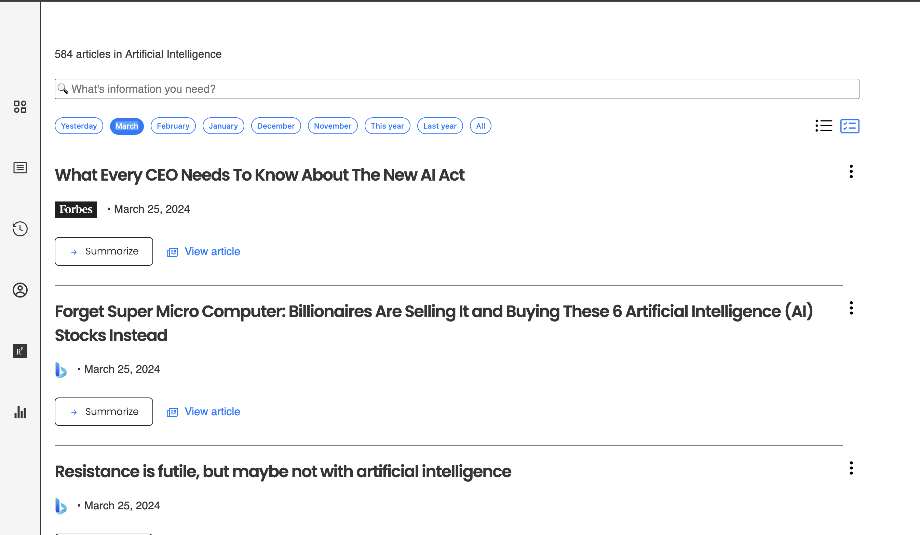Switch to compact list view
This screenshot has width=920, height=535.
click(x=824, y=126)
